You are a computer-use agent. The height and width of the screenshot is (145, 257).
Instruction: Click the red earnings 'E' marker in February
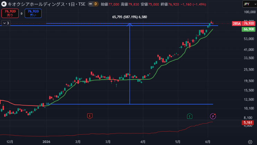point(89,116)
